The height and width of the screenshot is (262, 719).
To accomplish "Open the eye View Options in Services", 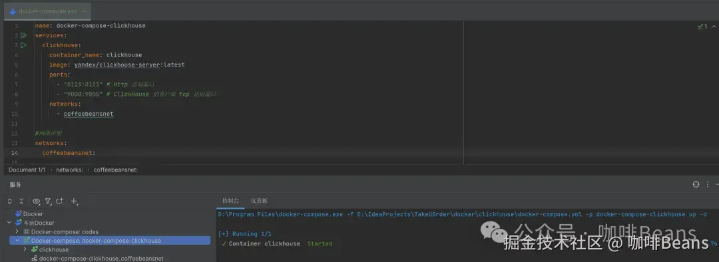I will tap(36, 201).
